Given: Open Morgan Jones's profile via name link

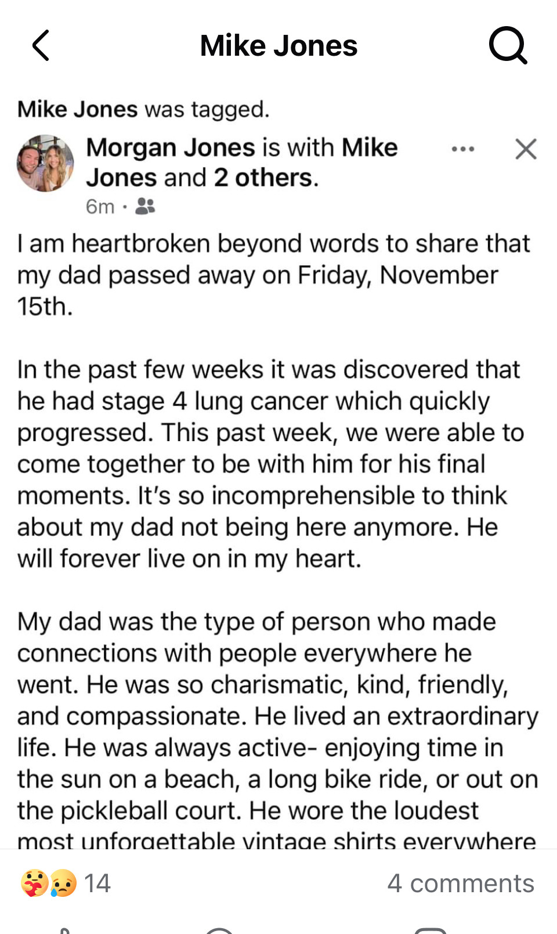Looking at the screenshot, I should coord(170,147).
